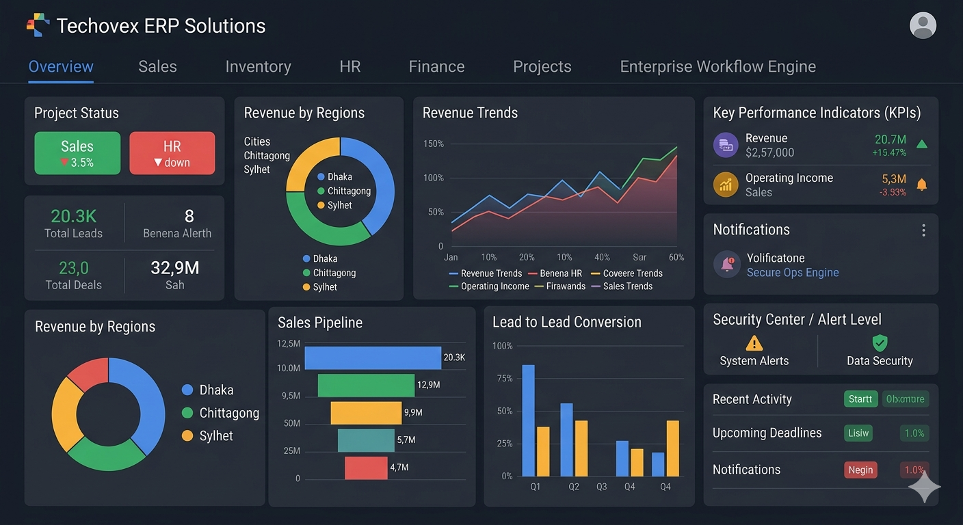Open the Secure Ops Engine link

(793, 273)
